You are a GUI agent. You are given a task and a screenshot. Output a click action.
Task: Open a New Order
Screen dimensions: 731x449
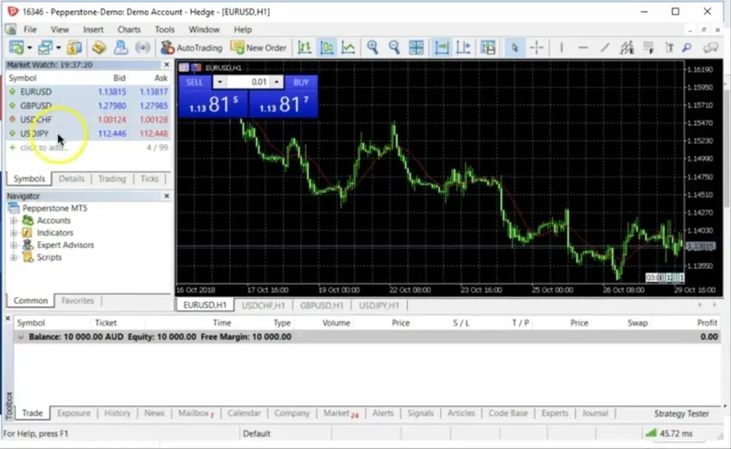(259, 48)
